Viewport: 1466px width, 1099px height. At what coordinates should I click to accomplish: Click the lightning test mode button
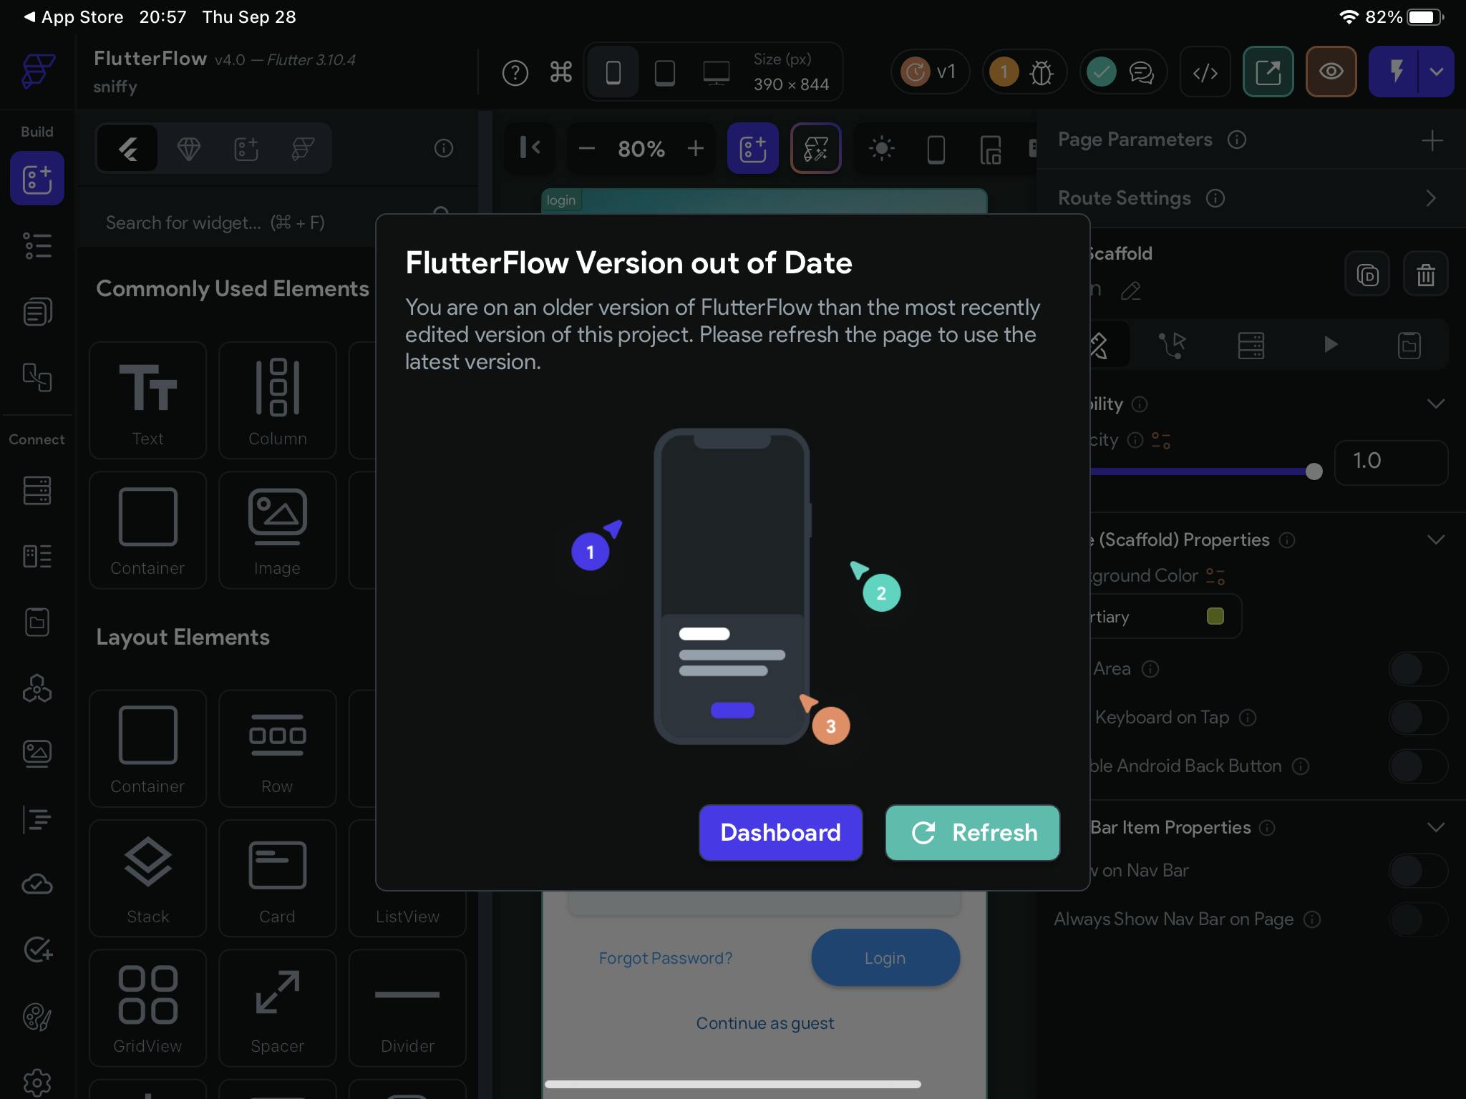click(1394, 72)
